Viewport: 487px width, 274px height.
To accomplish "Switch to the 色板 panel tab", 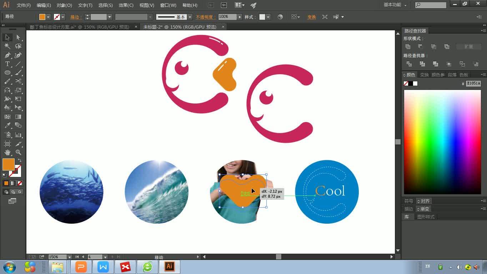I will (464, 75).
